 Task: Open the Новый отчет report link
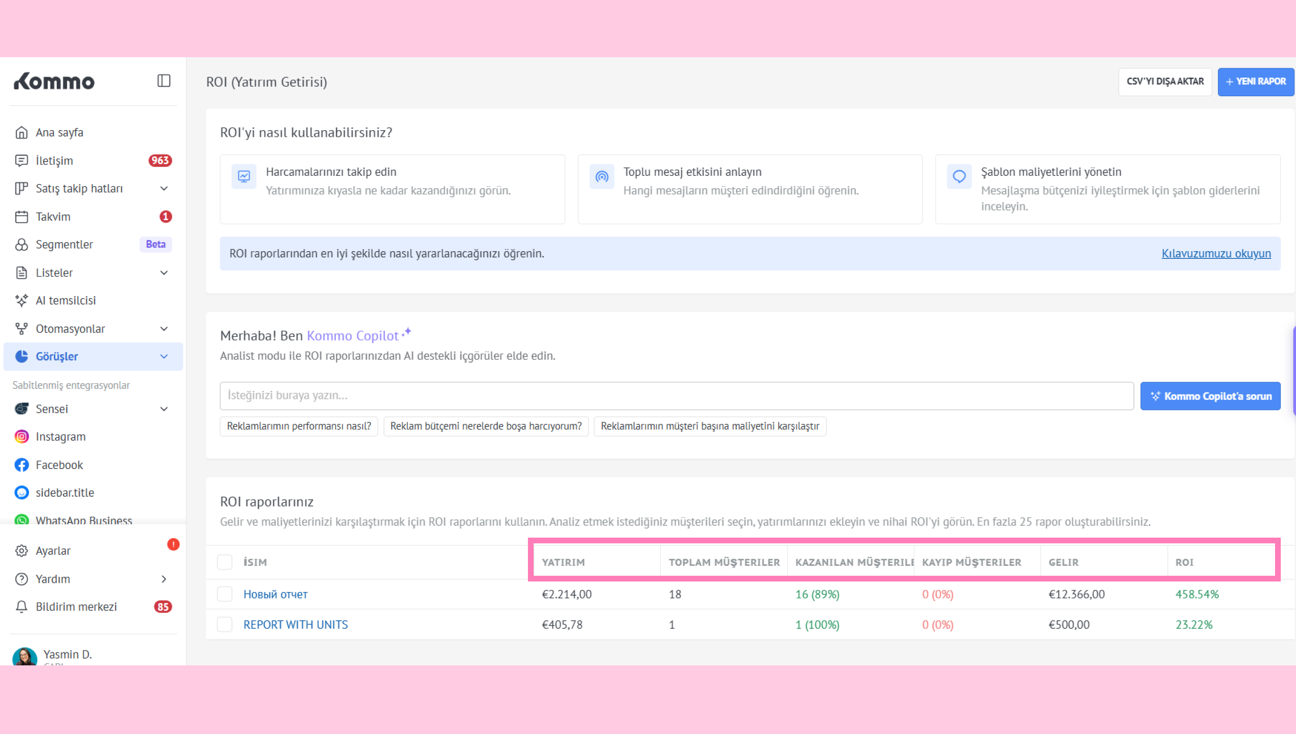click(275, 594)
